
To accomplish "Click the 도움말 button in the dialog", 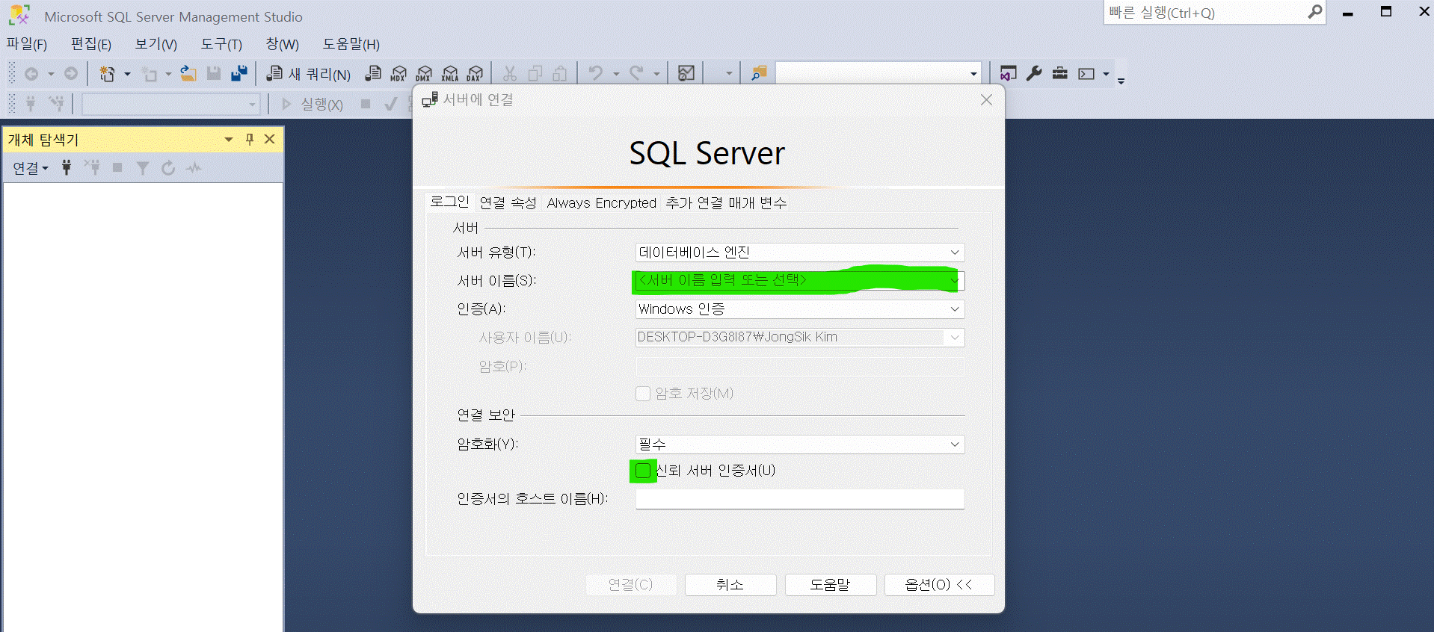I will pyautogui.click(x=831, y=585).
